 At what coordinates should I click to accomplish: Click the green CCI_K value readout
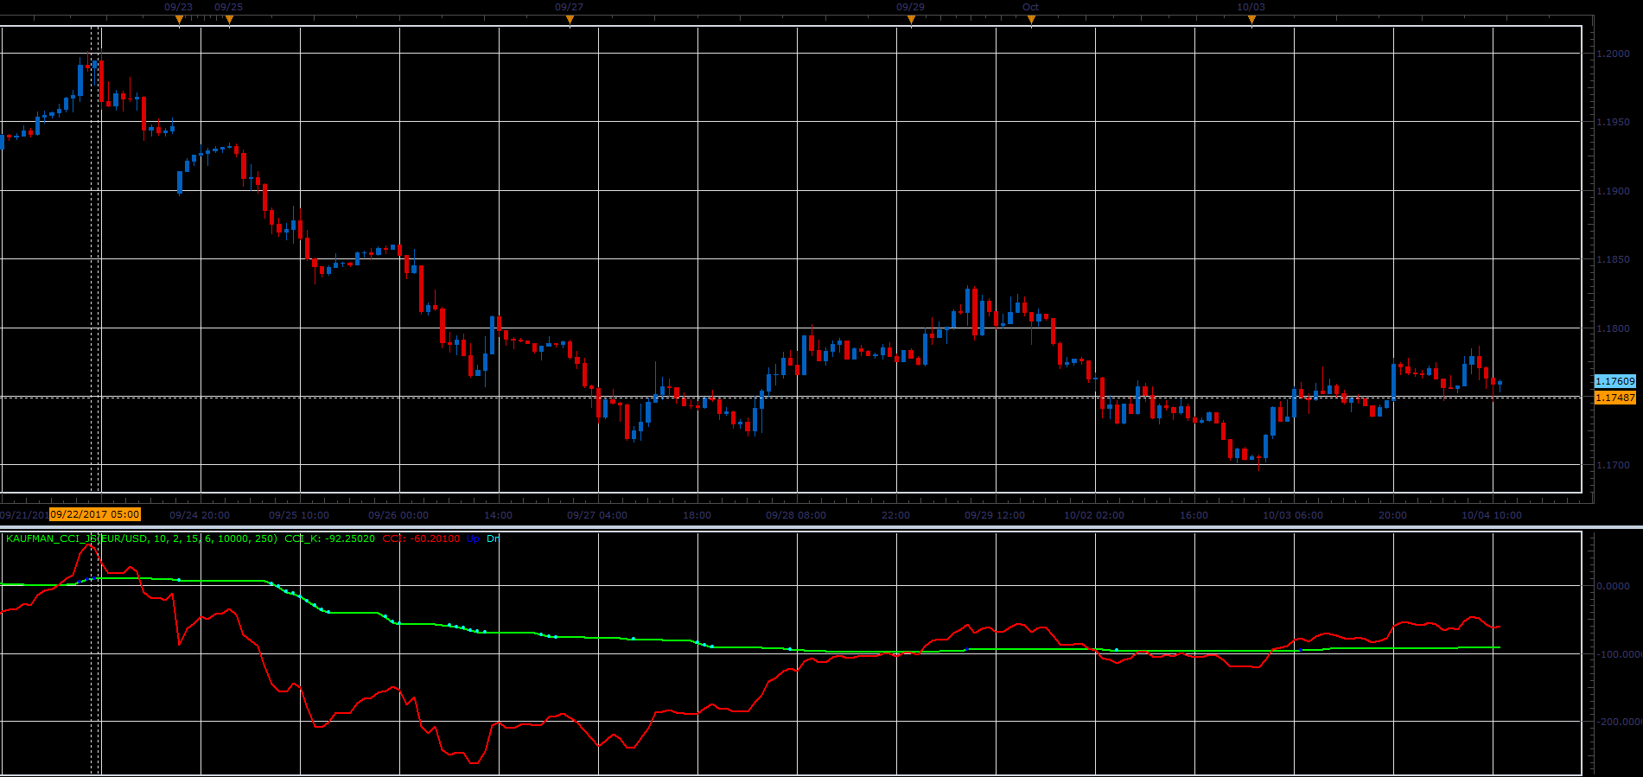tap(329, 538)
